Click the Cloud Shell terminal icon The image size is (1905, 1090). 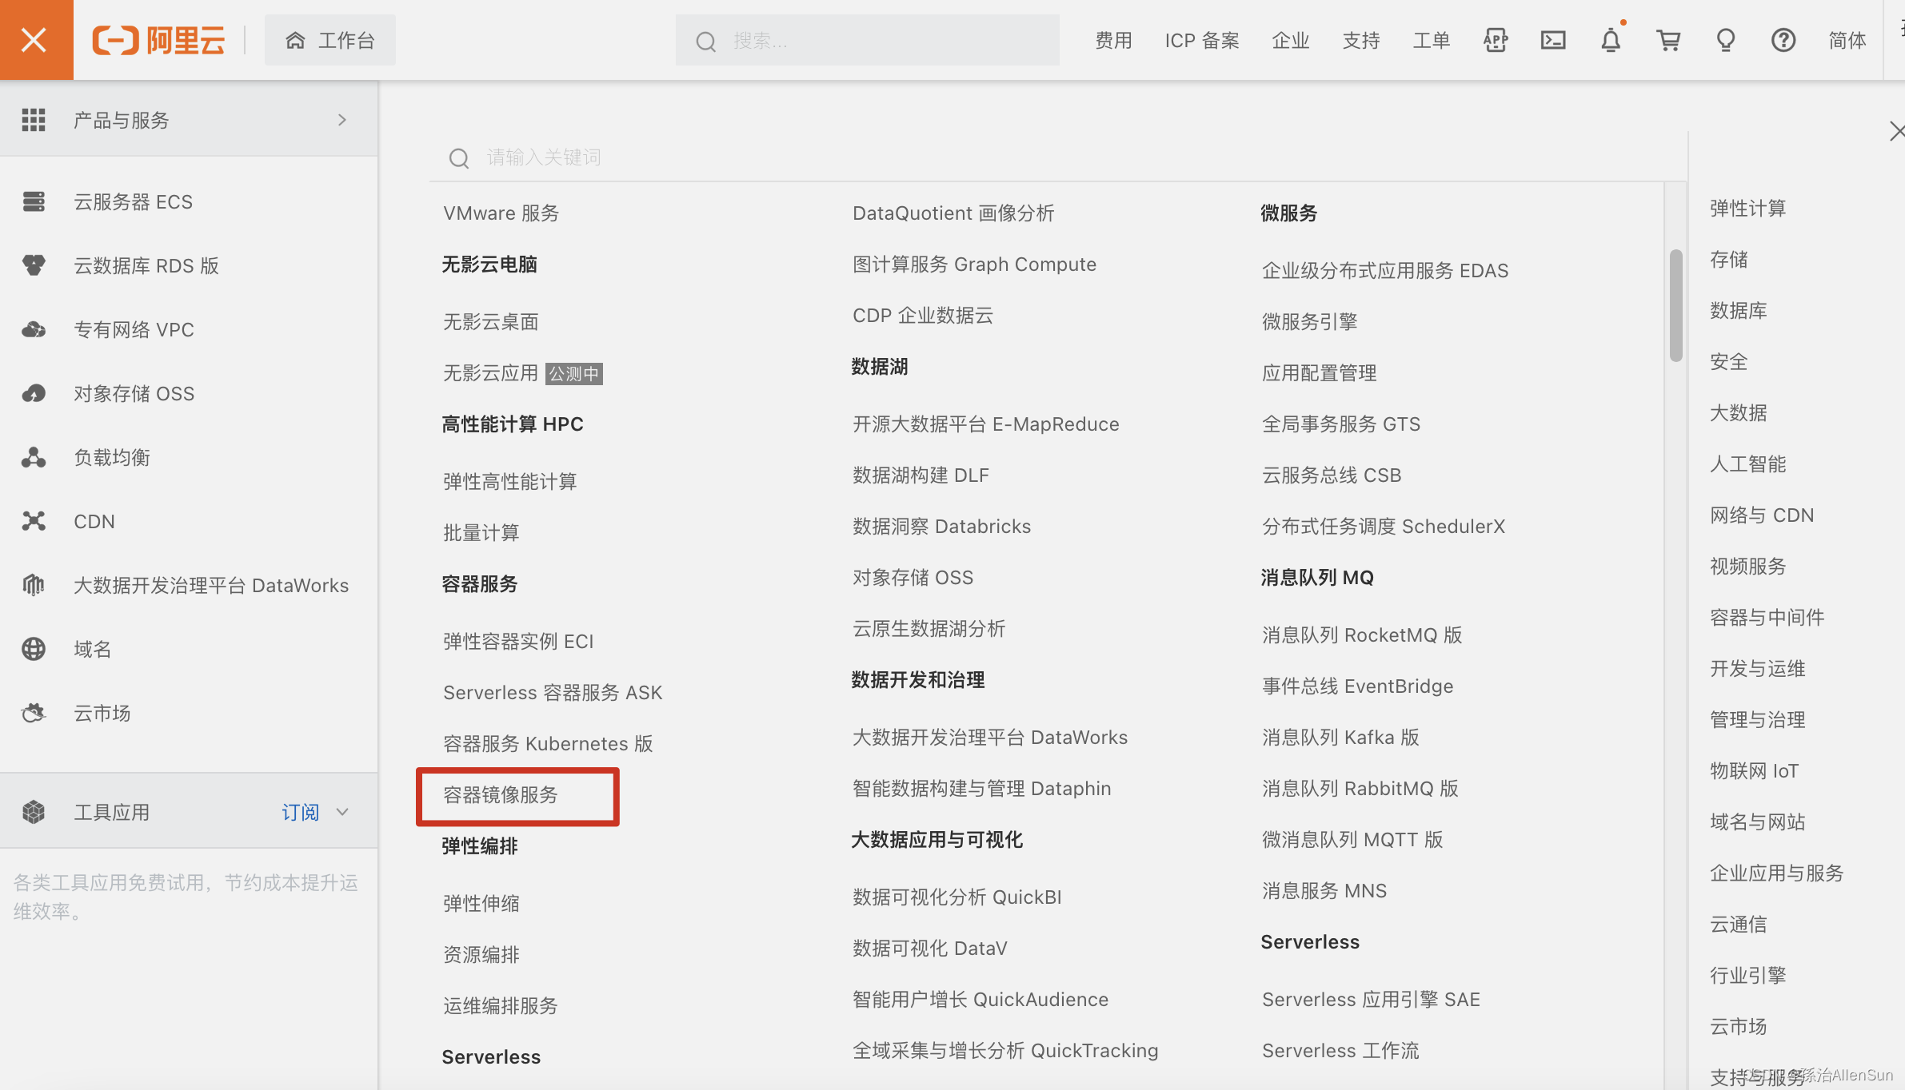click(1553, 40)
